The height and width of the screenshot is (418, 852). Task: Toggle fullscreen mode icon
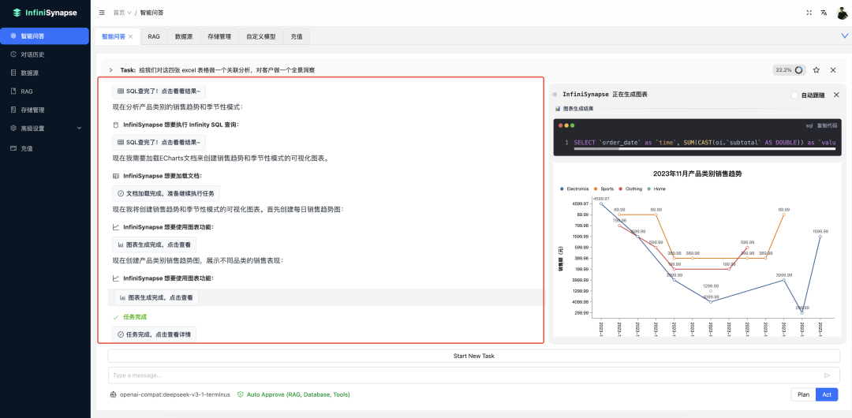(809, 13)
